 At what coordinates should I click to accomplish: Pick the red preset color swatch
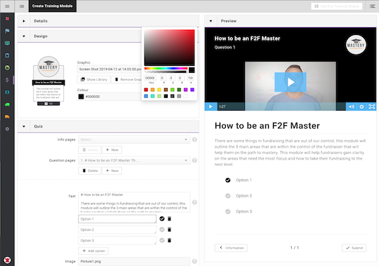(146, 90)
